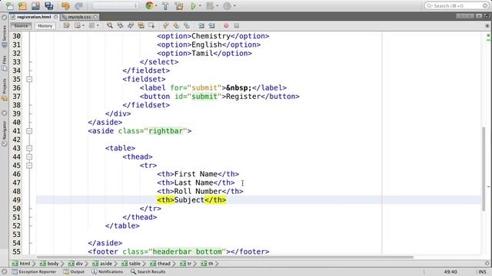Switch to the registration.html tab

tap(34, 17)
